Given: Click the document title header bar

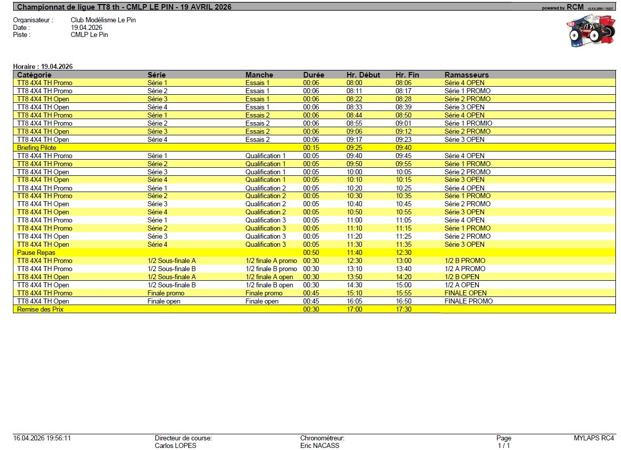Looking at the screenshot, I should click(x=314, y=7).
